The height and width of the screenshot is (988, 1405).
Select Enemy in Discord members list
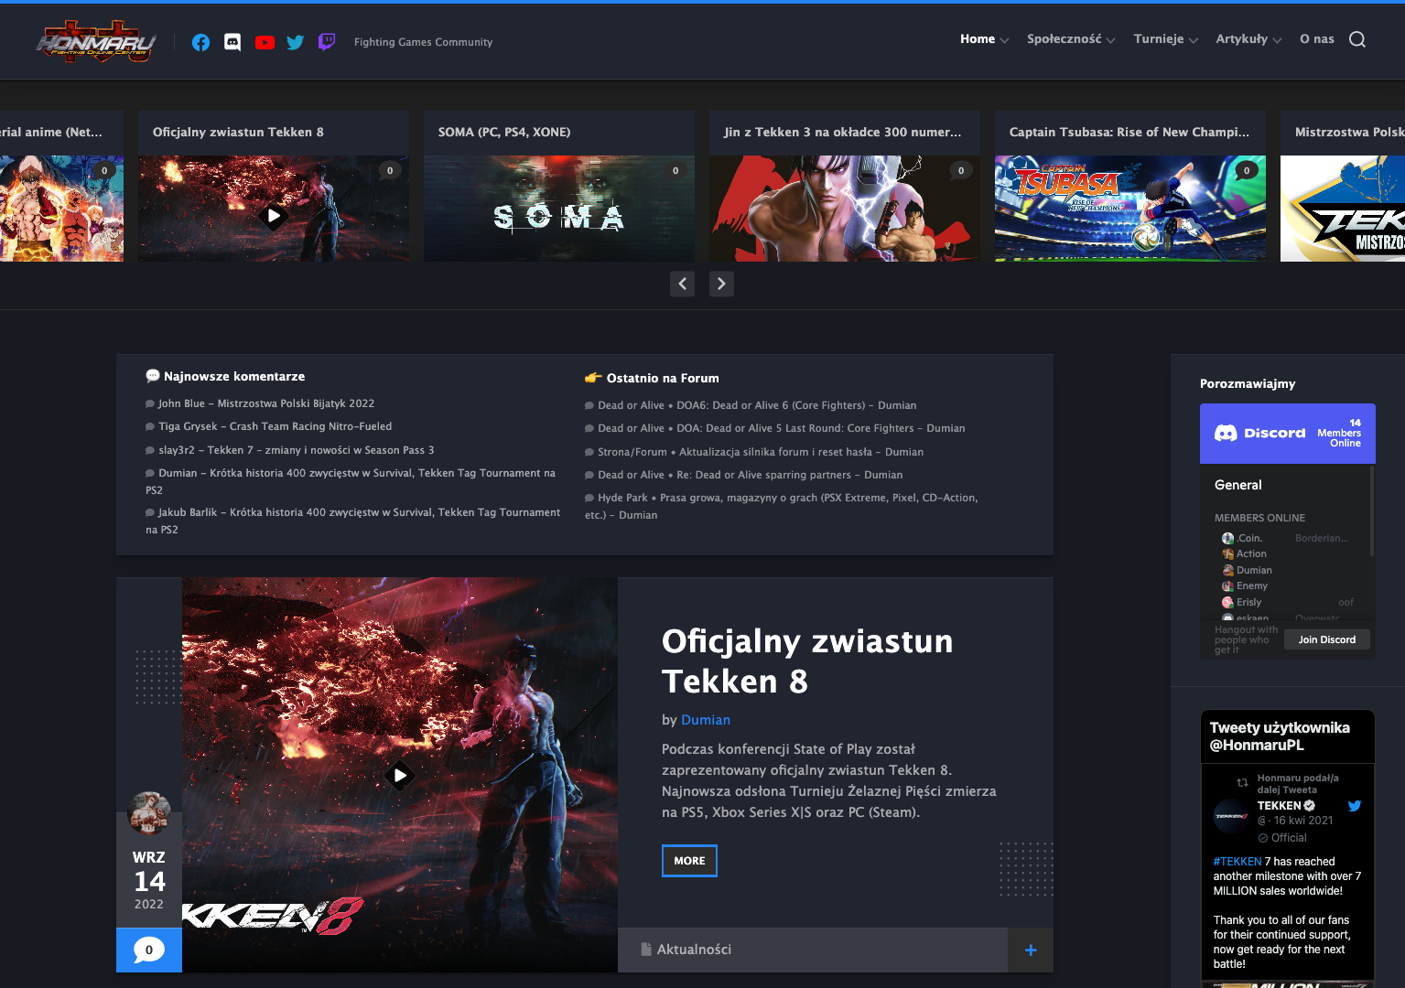[x=1252, y=586]
